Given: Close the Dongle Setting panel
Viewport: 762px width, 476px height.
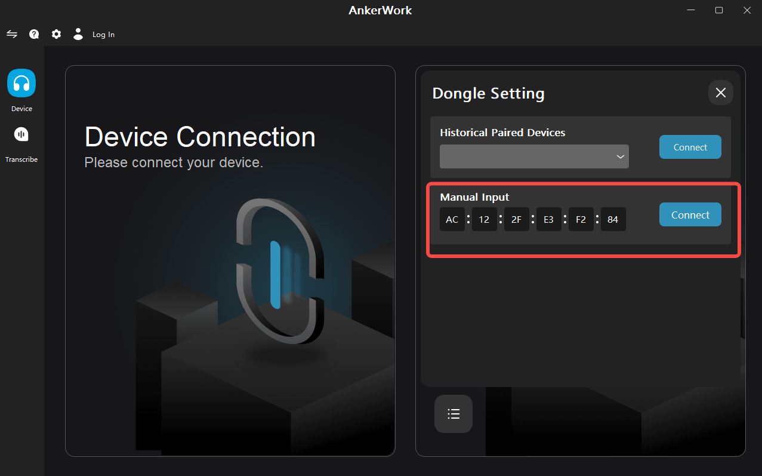Looking at the screenshot, I should tap(720, 93).
